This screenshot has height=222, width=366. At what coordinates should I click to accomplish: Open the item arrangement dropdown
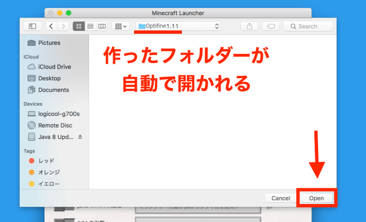(x=120, y=26)
